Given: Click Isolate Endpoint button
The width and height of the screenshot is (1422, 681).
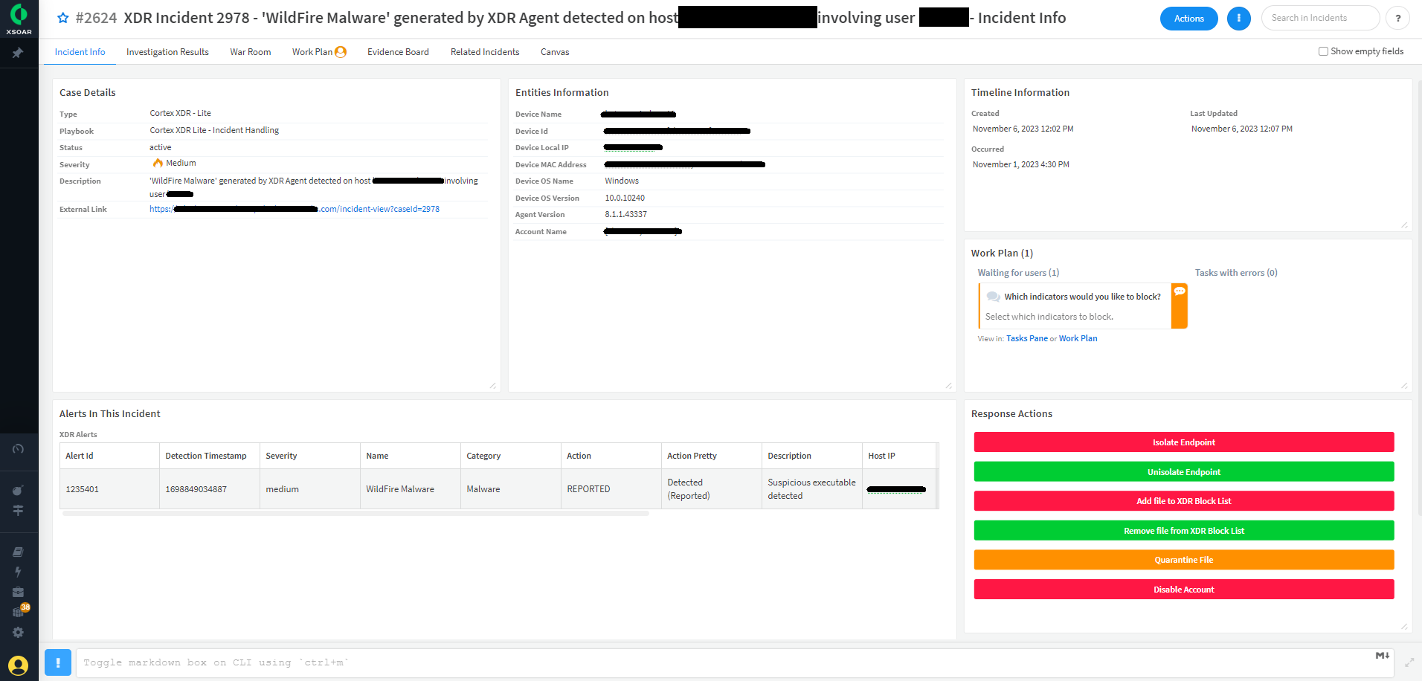Looking at the screenshot, I should click(1184, 442).
